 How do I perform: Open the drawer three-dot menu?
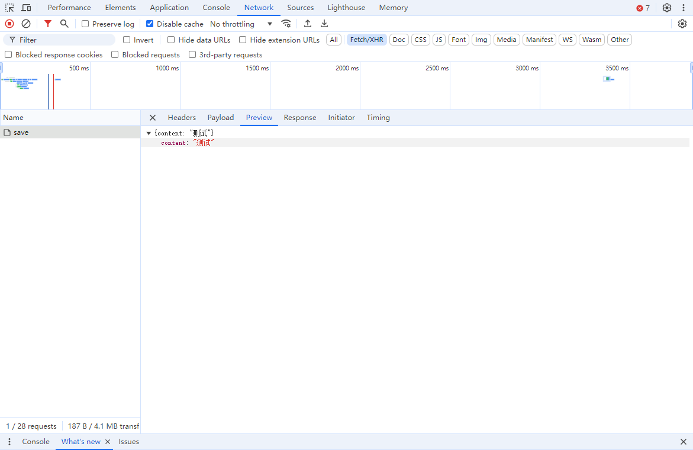pyautogui.click(x=9, y=442)
